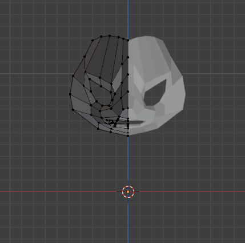
Task: Select the highest vertex on top of the head
Action: point(110,36)
